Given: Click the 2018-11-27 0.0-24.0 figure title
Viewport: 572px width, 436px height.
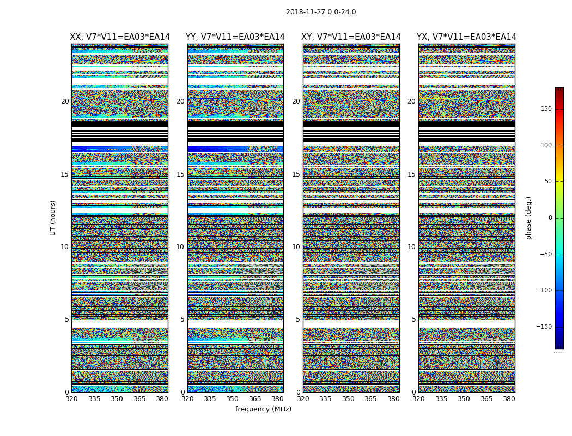Looking at the screenshot, I should (x=321, y=12).
